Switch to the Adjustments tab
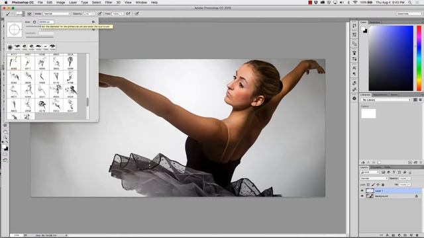 pos(380,95)
